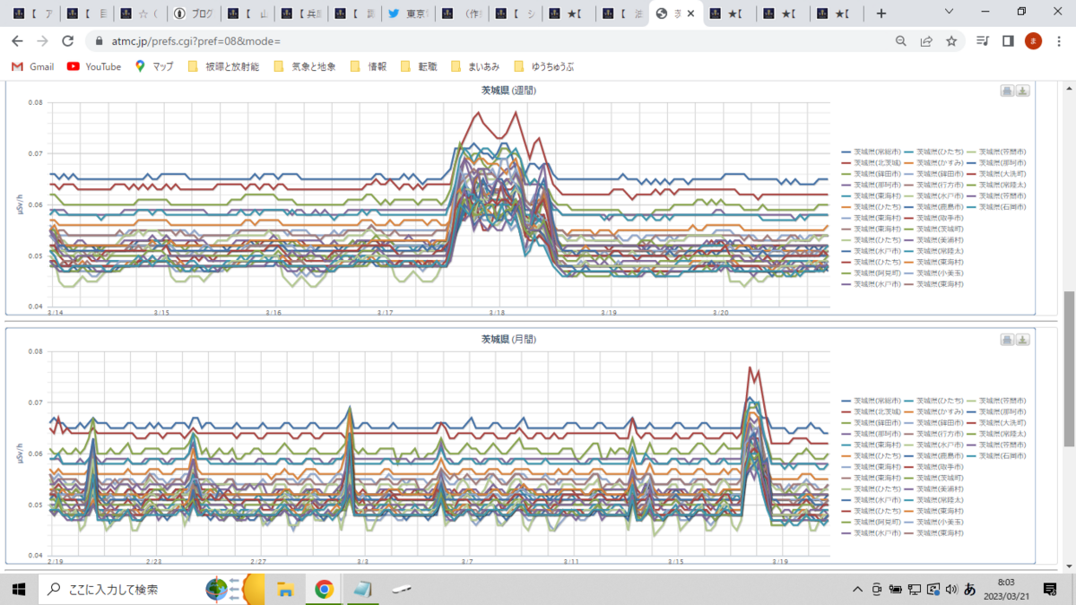
Task: Print the monthly Ibaraki chart
Action: pyautogui.click(x=1008, y=340)
